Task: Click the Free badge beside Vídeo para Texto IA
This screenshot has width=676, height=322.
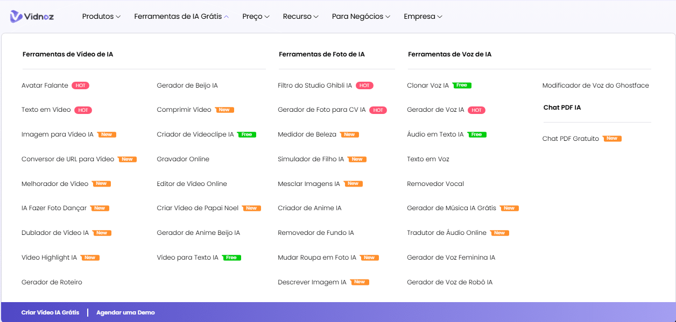Action: [x=231, y=257]
